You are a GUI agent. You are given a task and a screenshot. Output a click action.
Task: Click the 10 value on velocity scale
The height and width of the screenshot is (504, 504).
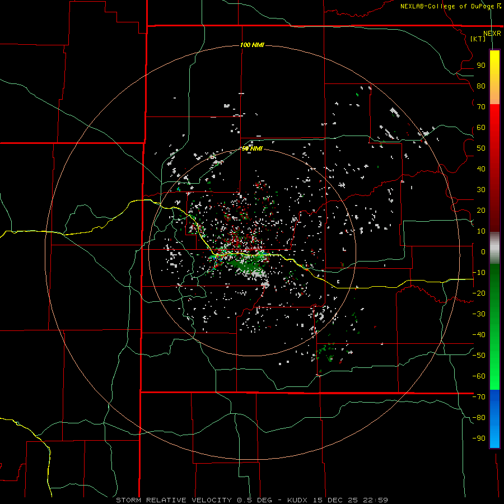tap(481, 231)
